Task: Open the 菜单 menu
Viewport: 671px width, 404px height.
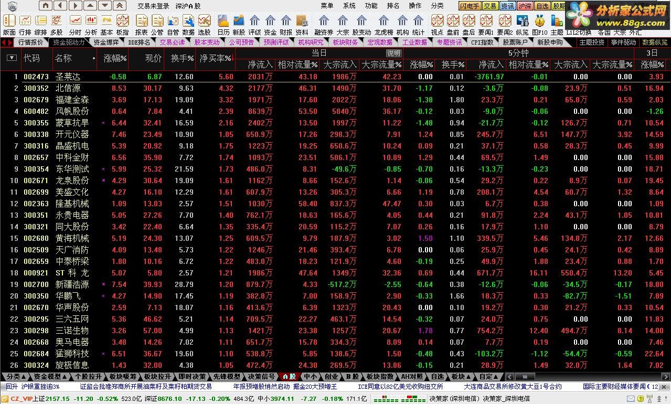Action: click(327, 6)
